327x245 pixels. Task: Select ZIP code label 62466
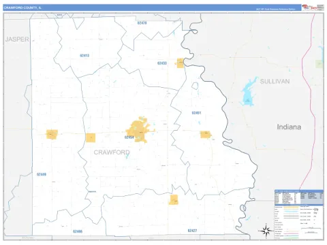(78, 231)
